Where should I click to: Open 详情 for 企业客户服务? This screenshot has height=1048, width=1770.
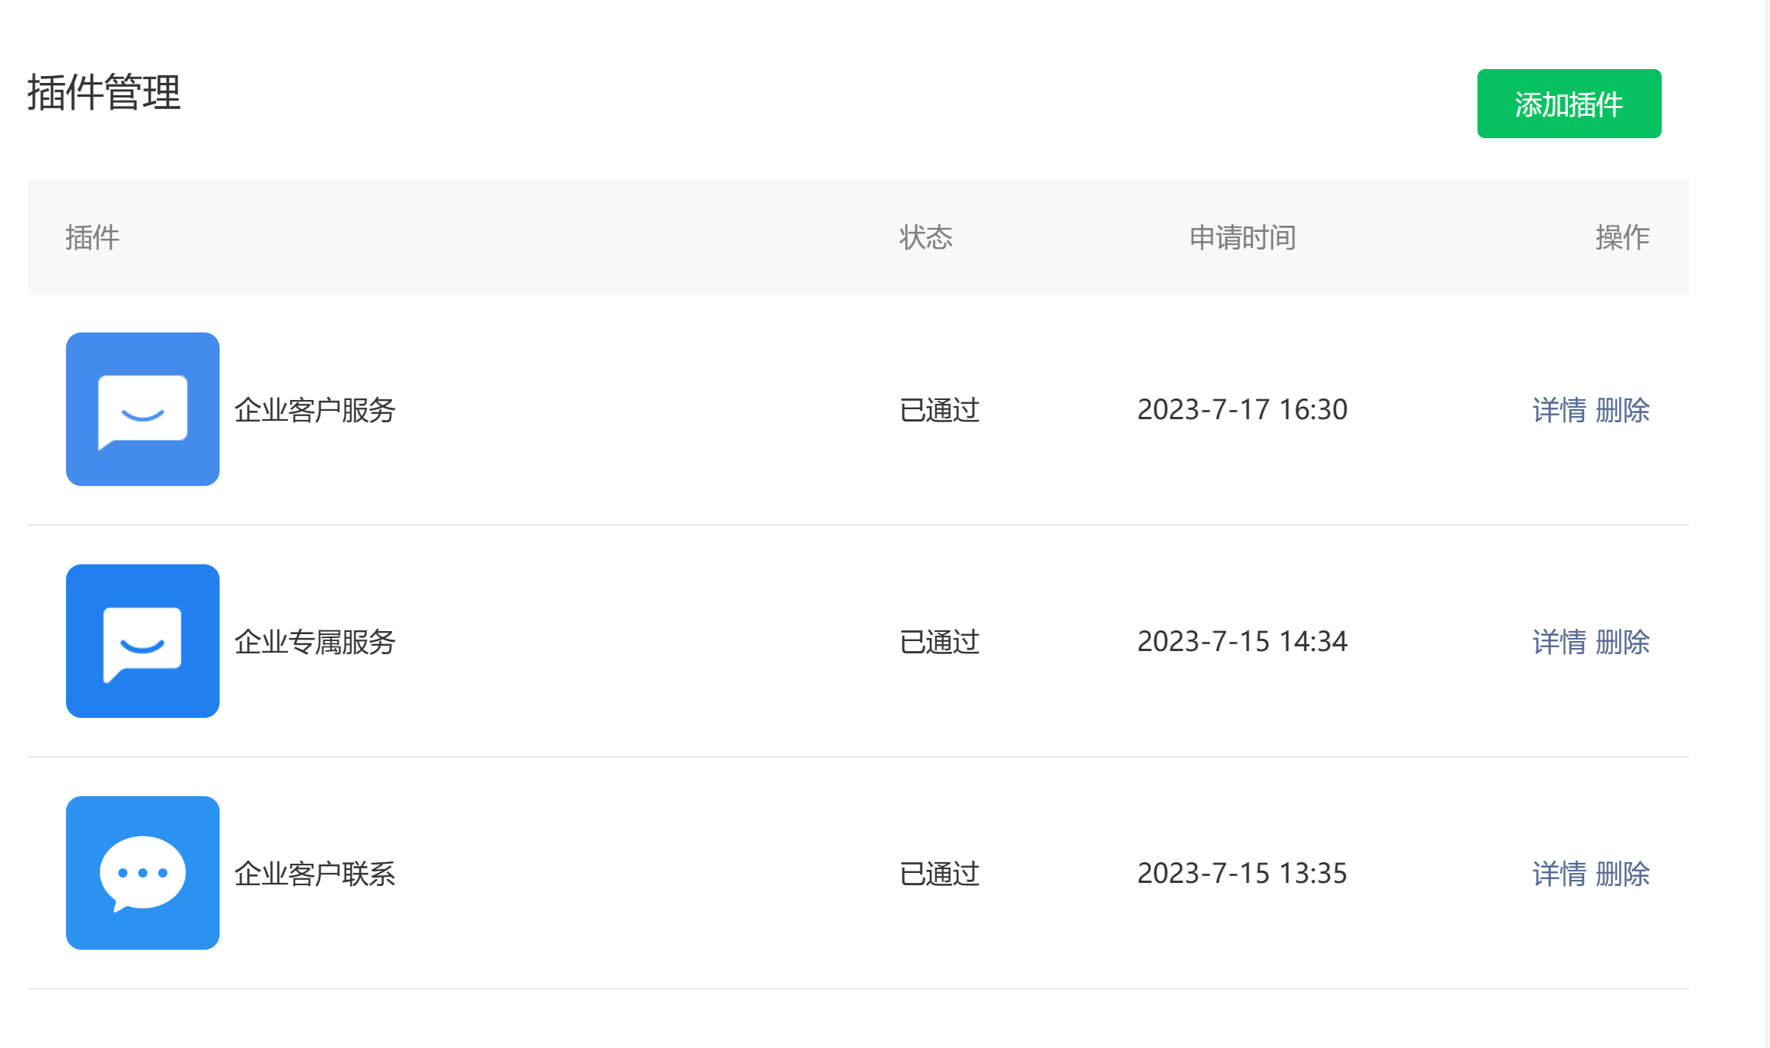pyautogui.click(x=1559, y=410)
